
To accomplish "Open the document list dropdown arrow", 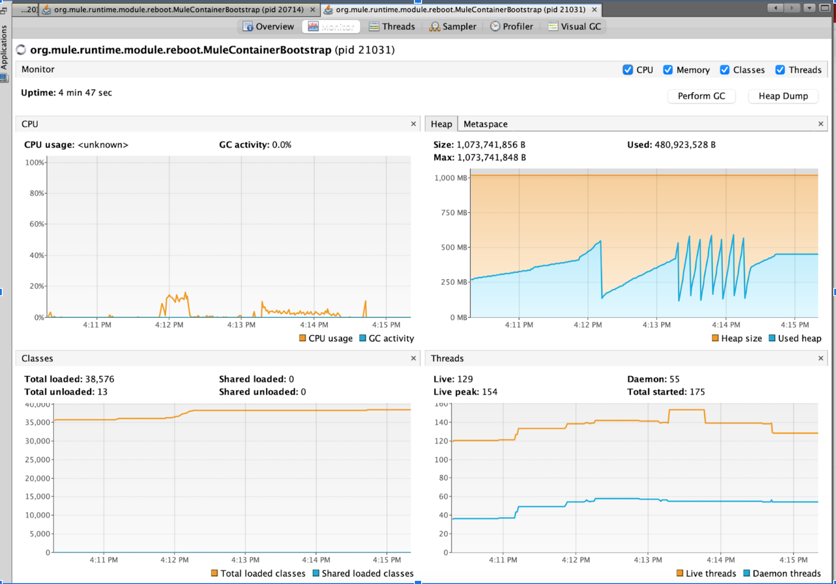I will 809,8.
